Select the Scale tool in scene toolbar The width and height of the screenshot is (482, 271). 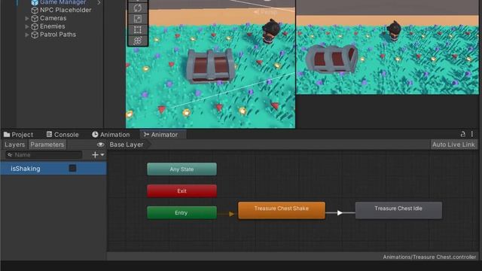click(x=137, y=19)
